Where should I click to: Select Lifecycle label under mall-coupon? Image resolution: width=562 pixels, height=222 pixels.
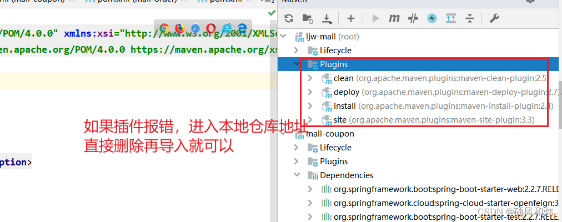tap(335, 148)
